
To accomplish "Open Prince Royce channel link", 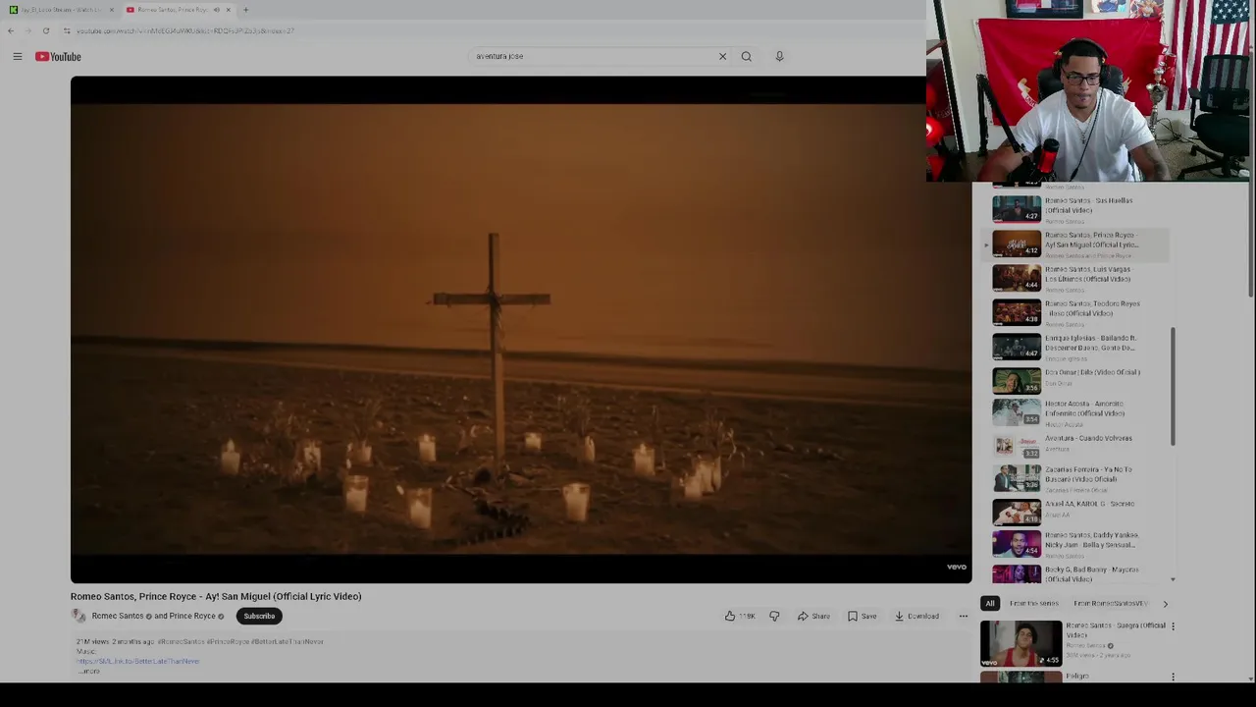I will tap(192, 616).
